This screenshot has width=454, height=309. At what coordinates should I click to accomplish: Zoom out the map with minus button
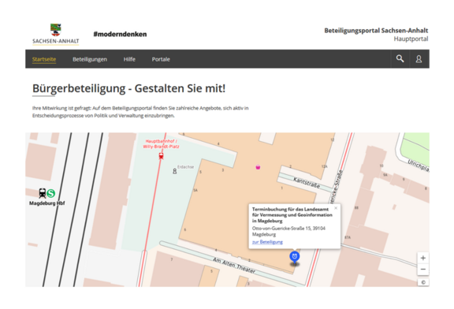(x=423, y=270)
